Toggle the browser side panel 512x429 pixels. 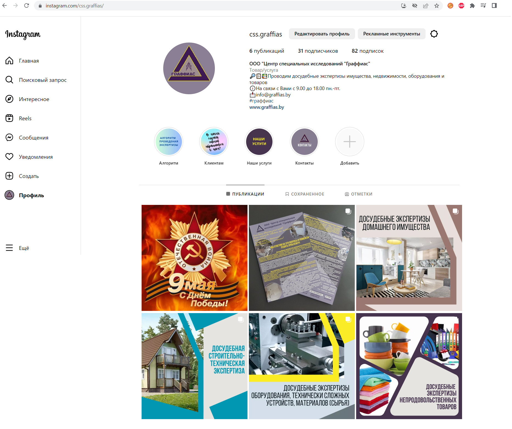[x=494, y=5]
